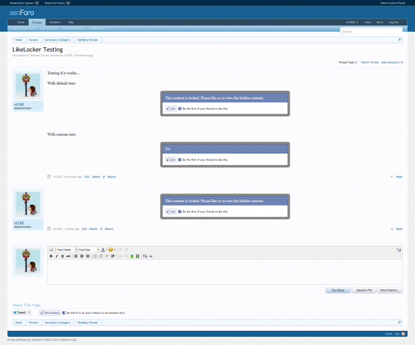Click the Facebook Like button in first locker

click(x=171, y=108)
